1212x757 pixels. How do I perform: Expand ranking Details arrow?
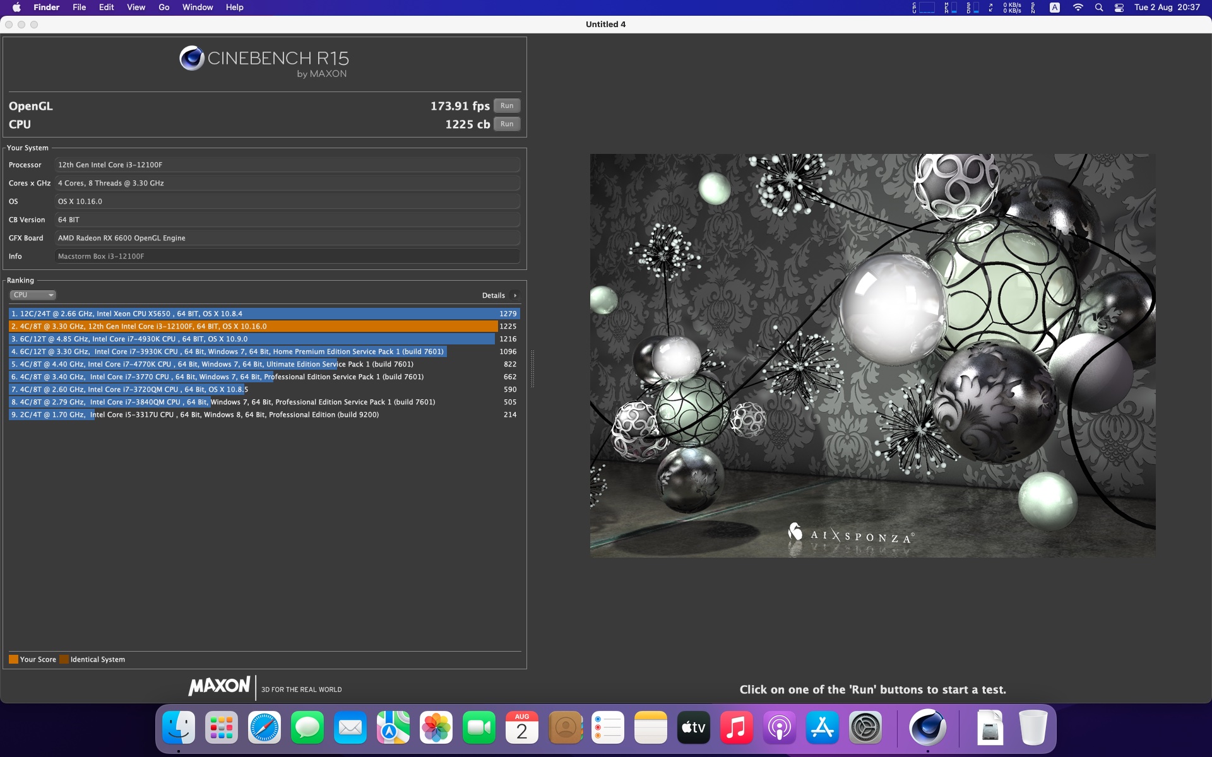(515, 295)
